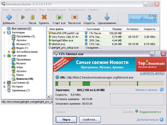Image resolution: width=167 pixels, height=125 pixels.
Task: Pause the download with the Пауза toolbar icon
Action: [x=32, y=17]
